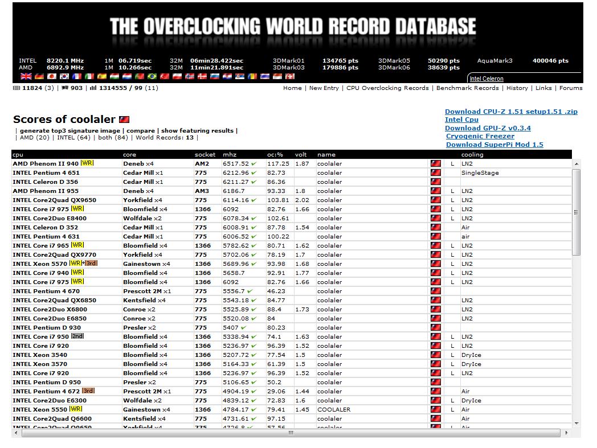Click the Italian flag icon
This screenshot has width=597, height=448.
click(89, 76)
